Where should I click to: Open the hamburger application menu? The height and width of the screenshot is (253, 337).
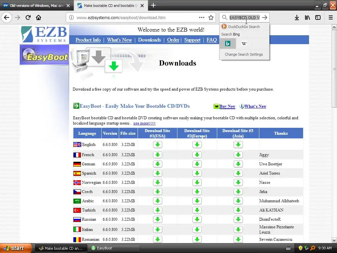coord(331,17)
